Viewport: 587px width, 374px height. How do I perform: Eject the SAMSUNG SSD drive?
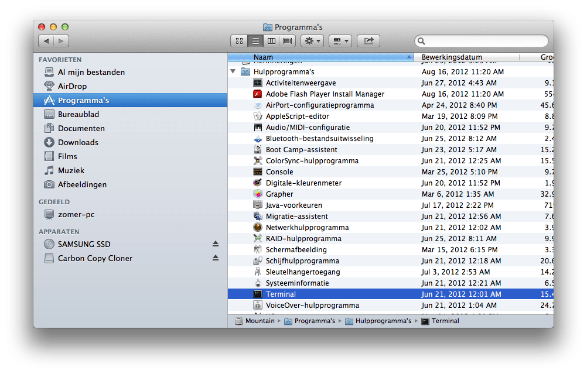(x=215, y=244)
